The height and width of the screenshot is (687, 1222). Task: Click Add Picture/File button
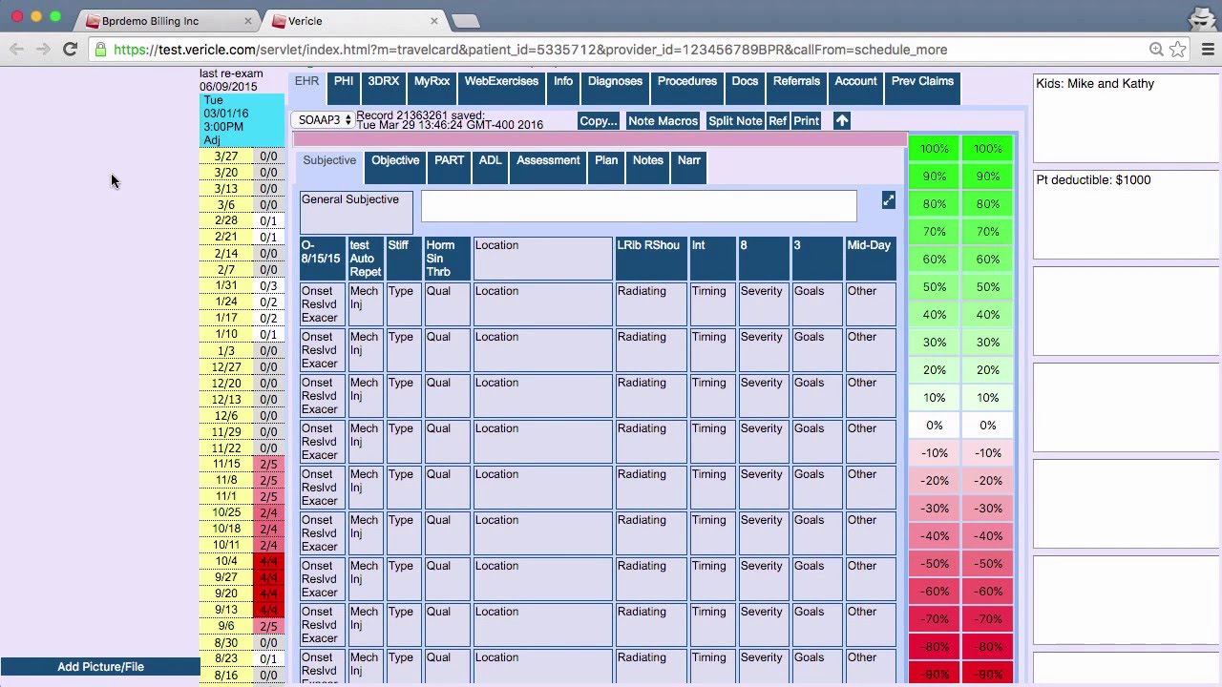tap(100, 667)
